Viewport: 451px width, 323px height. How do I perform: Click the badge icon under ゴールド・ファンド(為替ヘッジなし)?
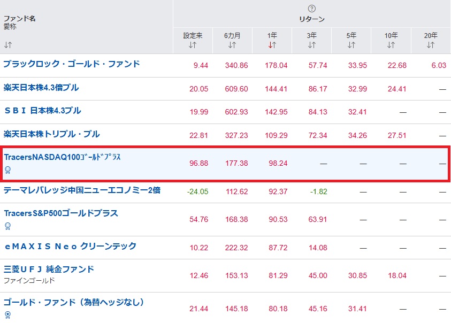click(7, 314)
